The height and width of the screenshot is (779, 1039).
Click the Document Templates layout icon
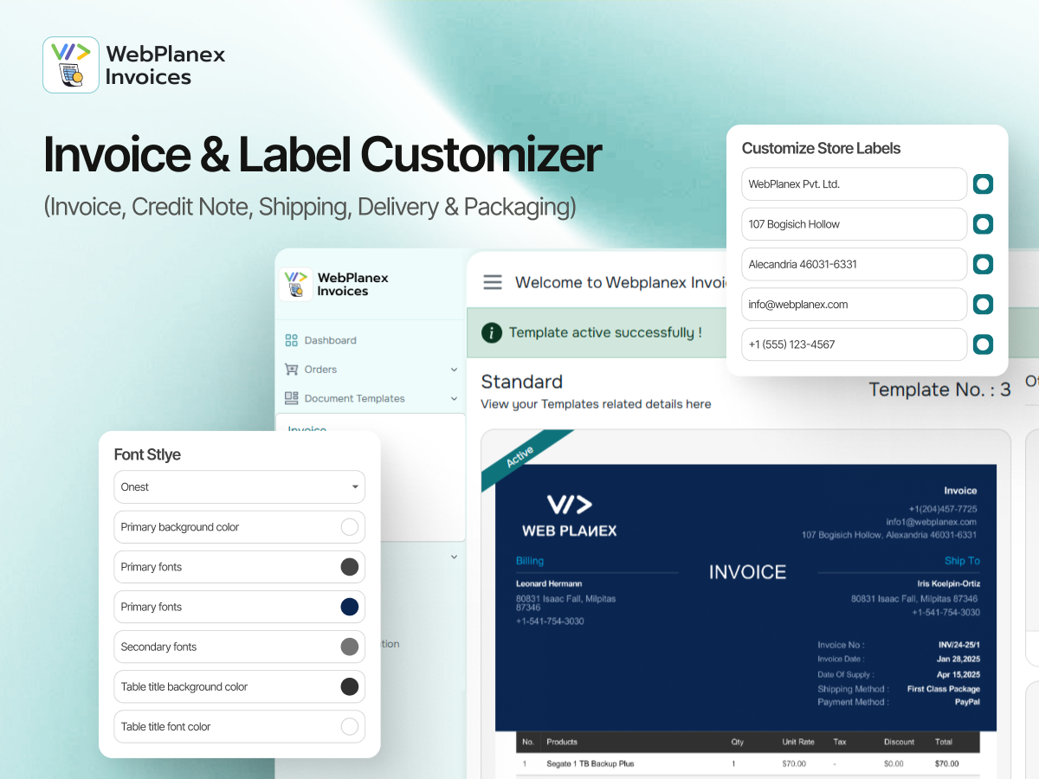click(291, 398)
